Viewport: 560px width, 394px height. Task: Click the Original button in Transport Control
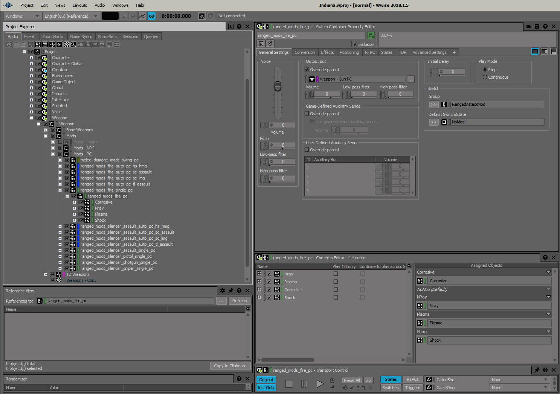tap(266, 380)
